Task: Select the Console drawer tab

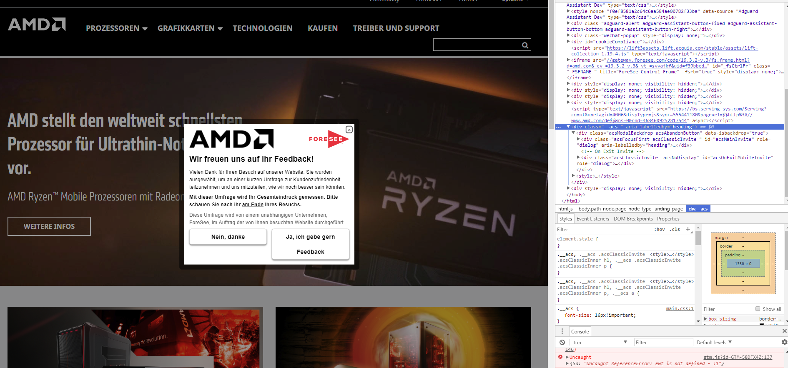Action: click(x=580, y=332)
